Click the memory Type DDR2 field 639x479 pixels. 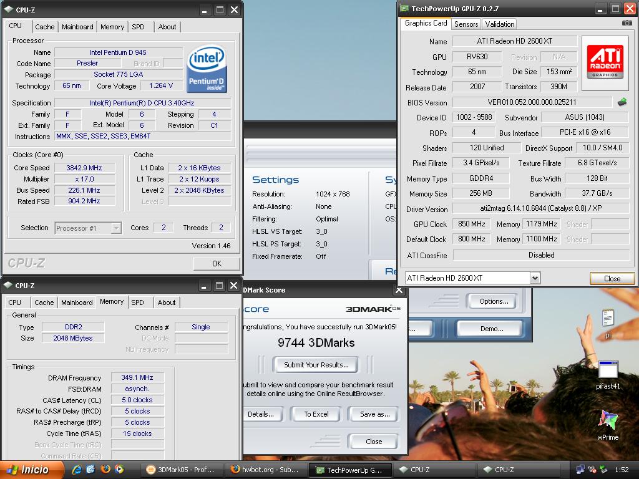[74, 327]
